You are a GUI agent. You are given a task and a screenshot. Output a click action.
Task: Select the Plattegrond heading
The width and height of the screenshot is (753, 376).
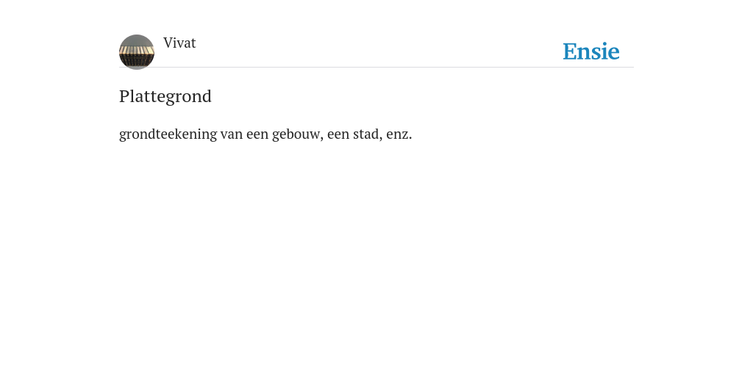click(x=165, y=96)
